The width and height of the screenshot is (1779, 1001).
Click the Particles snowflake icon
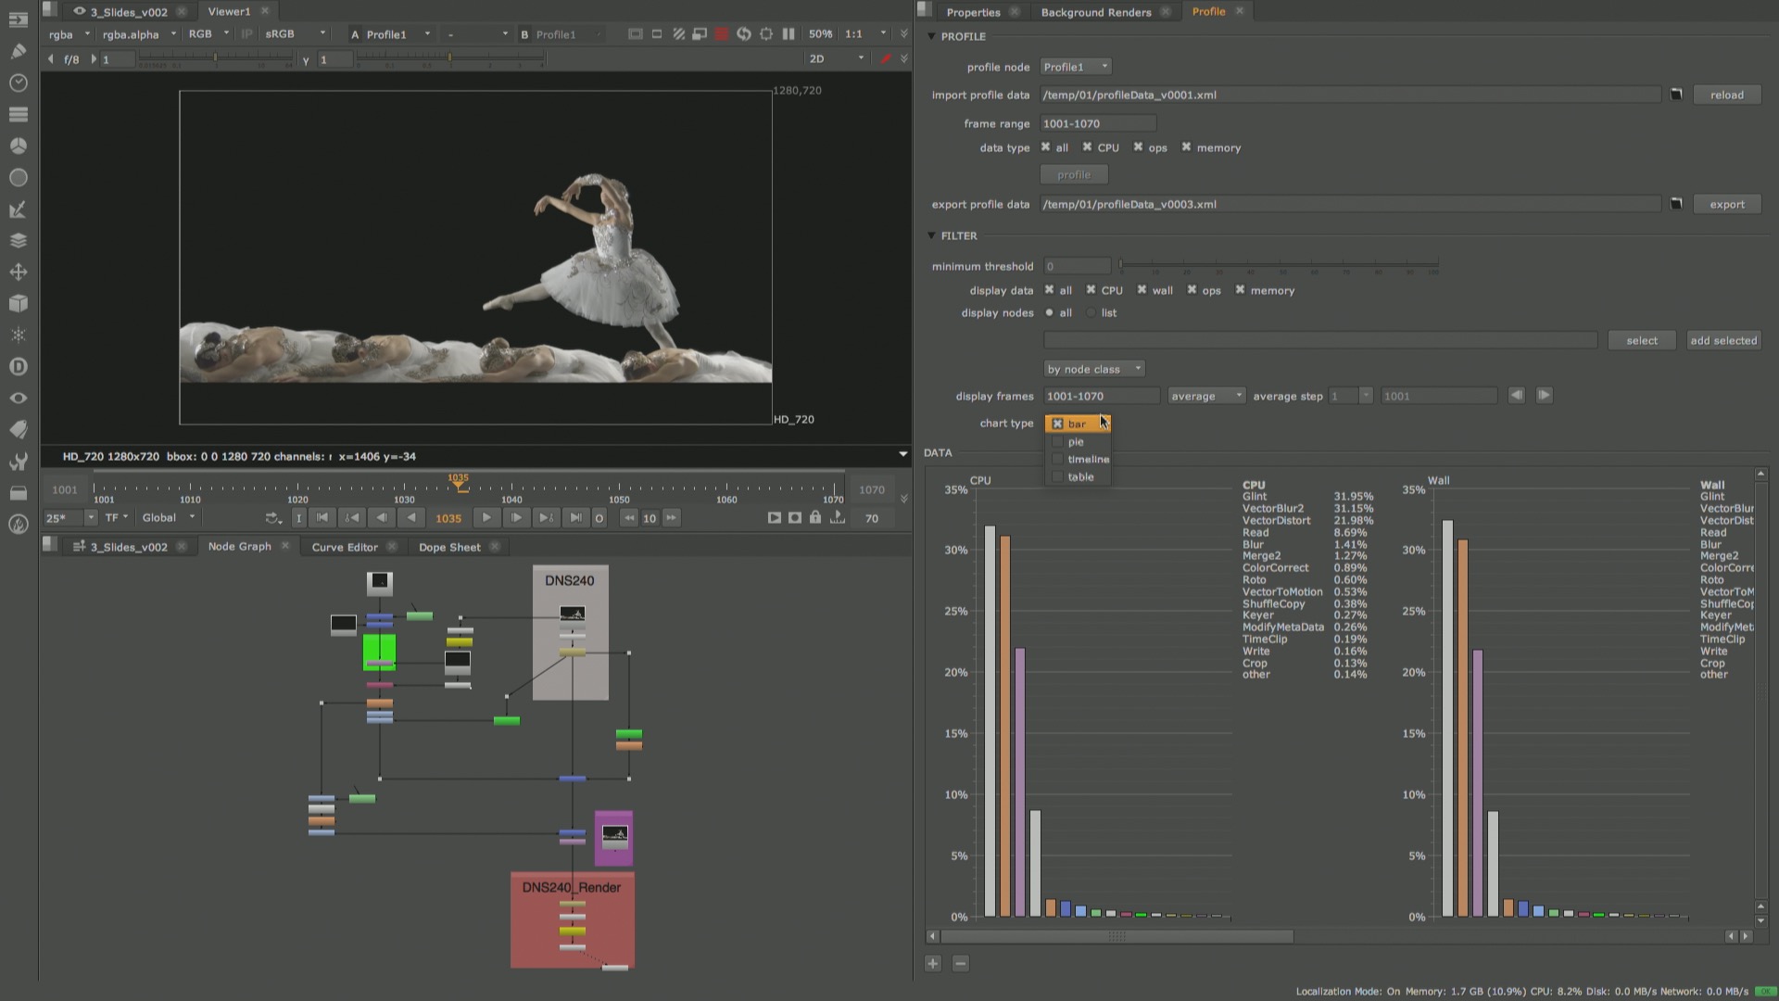point(19,335)
